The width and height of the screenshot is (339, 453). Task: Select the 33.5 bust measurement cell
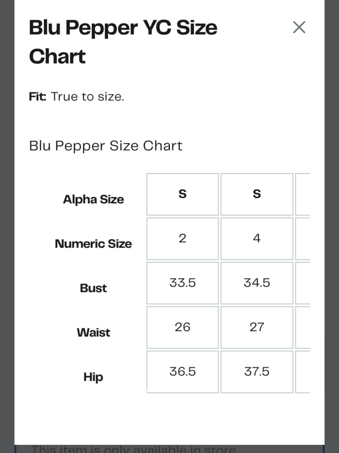(182, 283)
